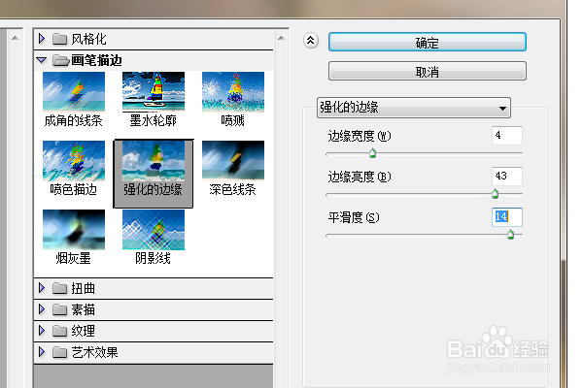
Task: Select the 深色线条 filter thumbnail
Action: click(233, 161)
